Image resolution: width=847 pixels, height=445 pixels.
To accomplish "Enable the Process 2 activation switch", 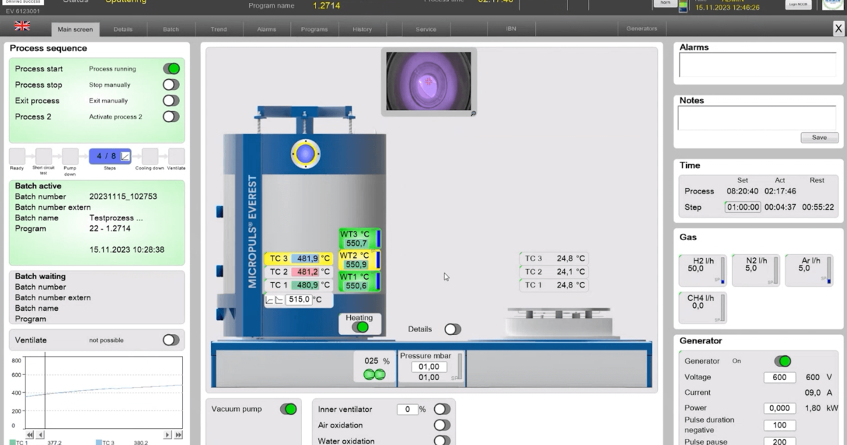I will (x=172, y=117).
